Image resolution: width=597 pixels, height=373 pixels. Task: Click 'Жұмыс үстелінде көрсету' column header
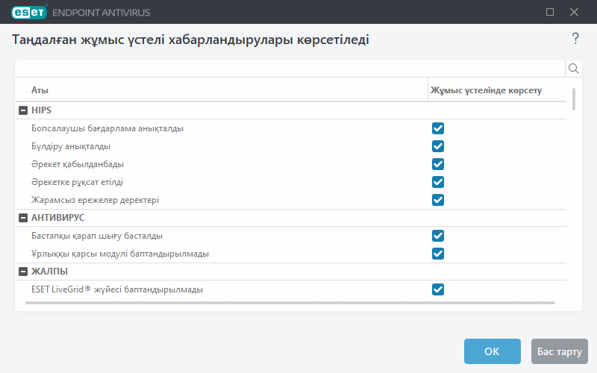pos(486,90)
